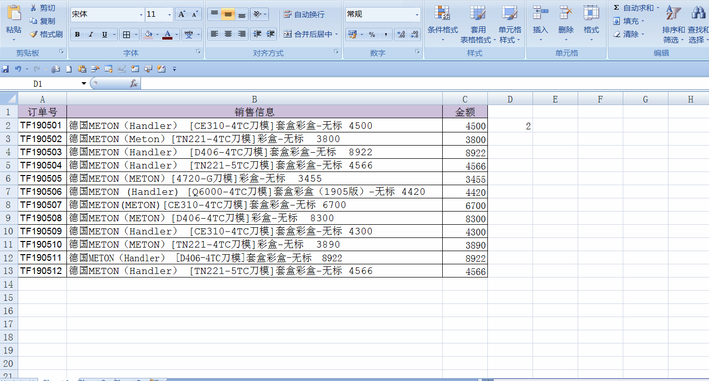This screenshot has height=381, width=709.
Task: Click the Cut (剪切) scissors icon
Action: tap(33, 8)
